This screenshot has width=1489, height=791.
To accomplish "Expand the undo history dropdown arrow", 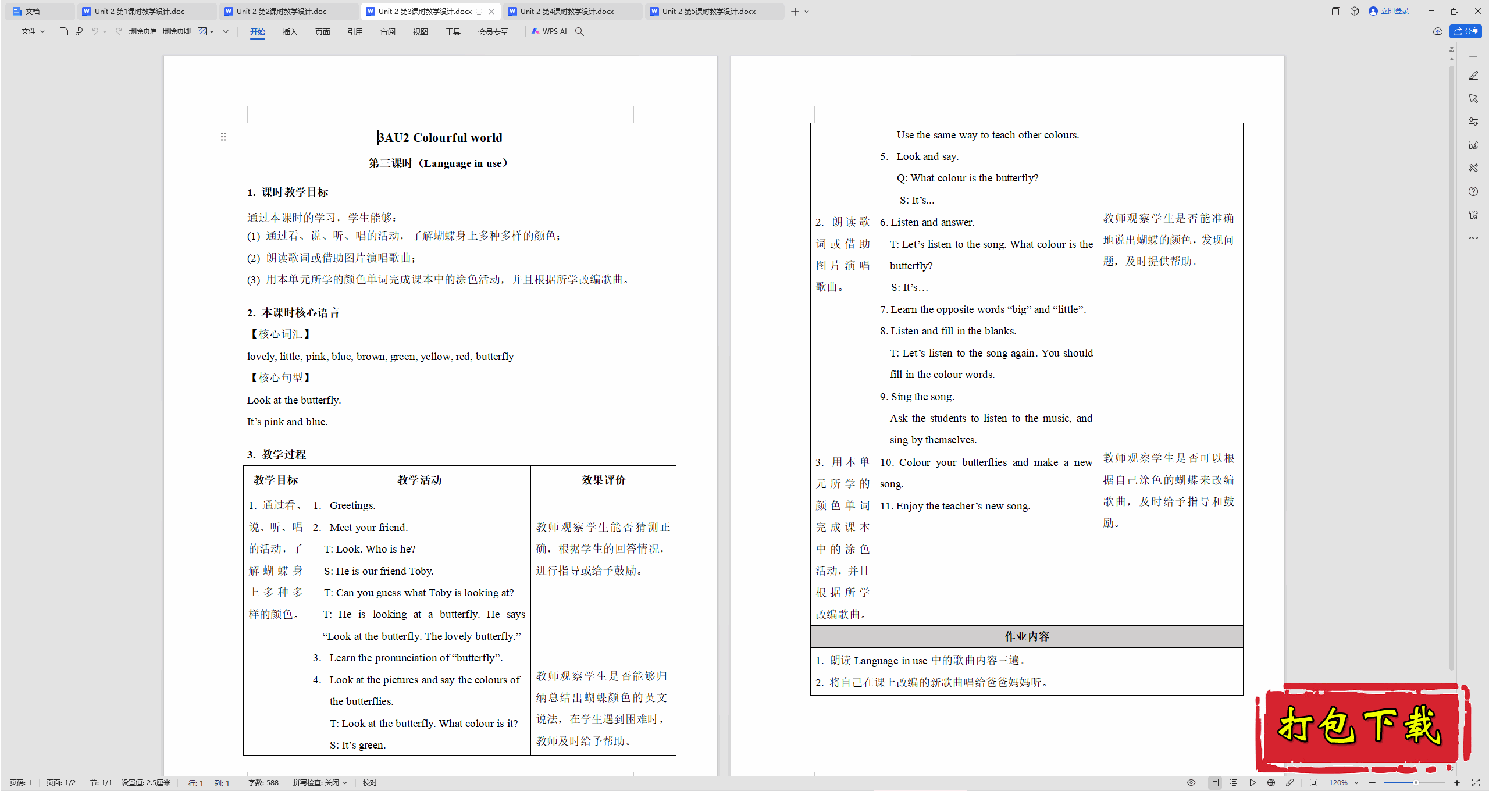I will click(x=105, y=31).
